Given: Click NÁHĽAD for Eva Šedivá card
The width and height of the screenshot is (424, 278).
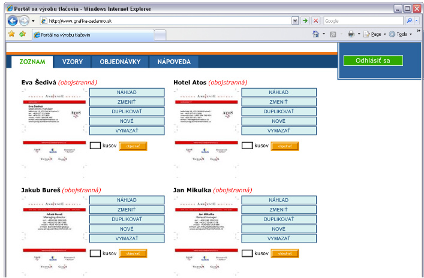Looking at the screenshot, I should click(127, 92).
